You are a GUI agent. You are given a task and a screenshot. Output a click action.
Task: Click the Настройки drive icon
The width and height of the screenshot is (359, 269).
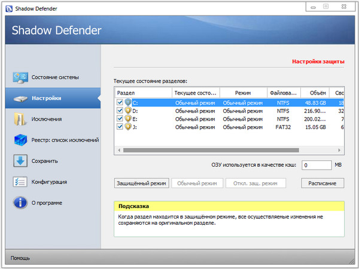[x=20, y=99]
